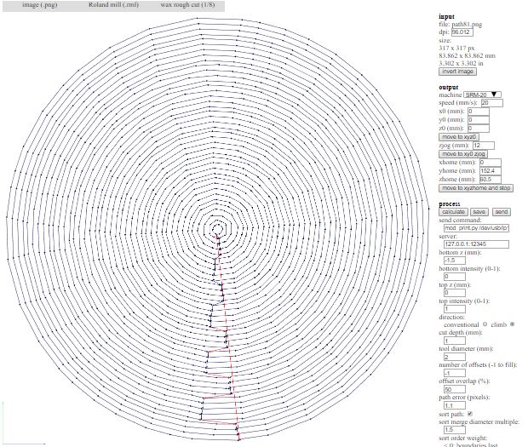Click the send command field
The width and height of the screenshot is (528, 447).
tap(476, 228)
